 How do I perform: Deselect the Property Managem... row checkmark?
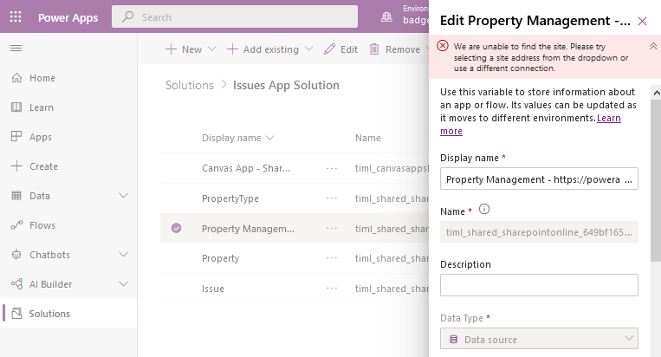(x=176, y=228)
